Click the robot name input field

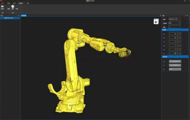pos(174,19)
